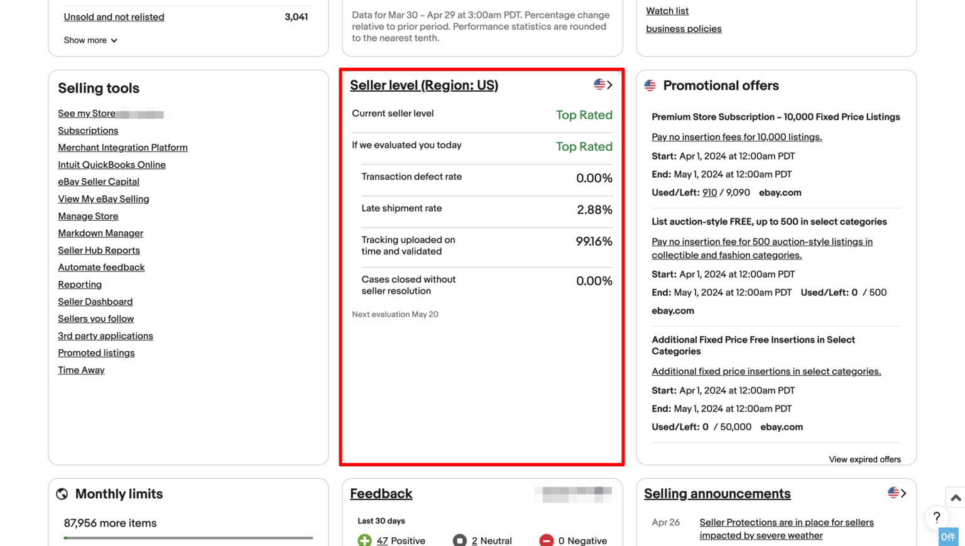Click the monthly limits progress bar
The height and width of the screenshot is (546, 965).
pyautogui.click(x=188, y=538)
